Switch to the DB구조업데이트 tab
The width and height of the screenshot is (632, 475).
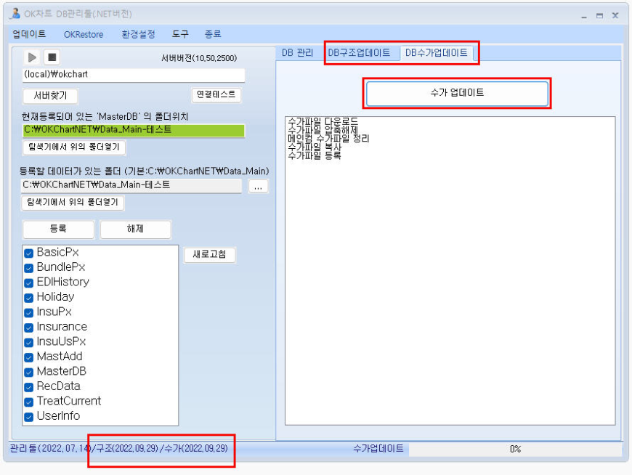coord(359,53)
